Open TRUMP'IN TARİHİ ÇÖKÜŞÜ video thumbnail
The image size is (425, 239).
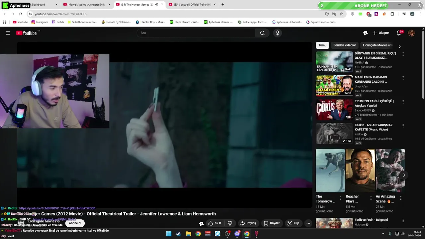point(334,109)
